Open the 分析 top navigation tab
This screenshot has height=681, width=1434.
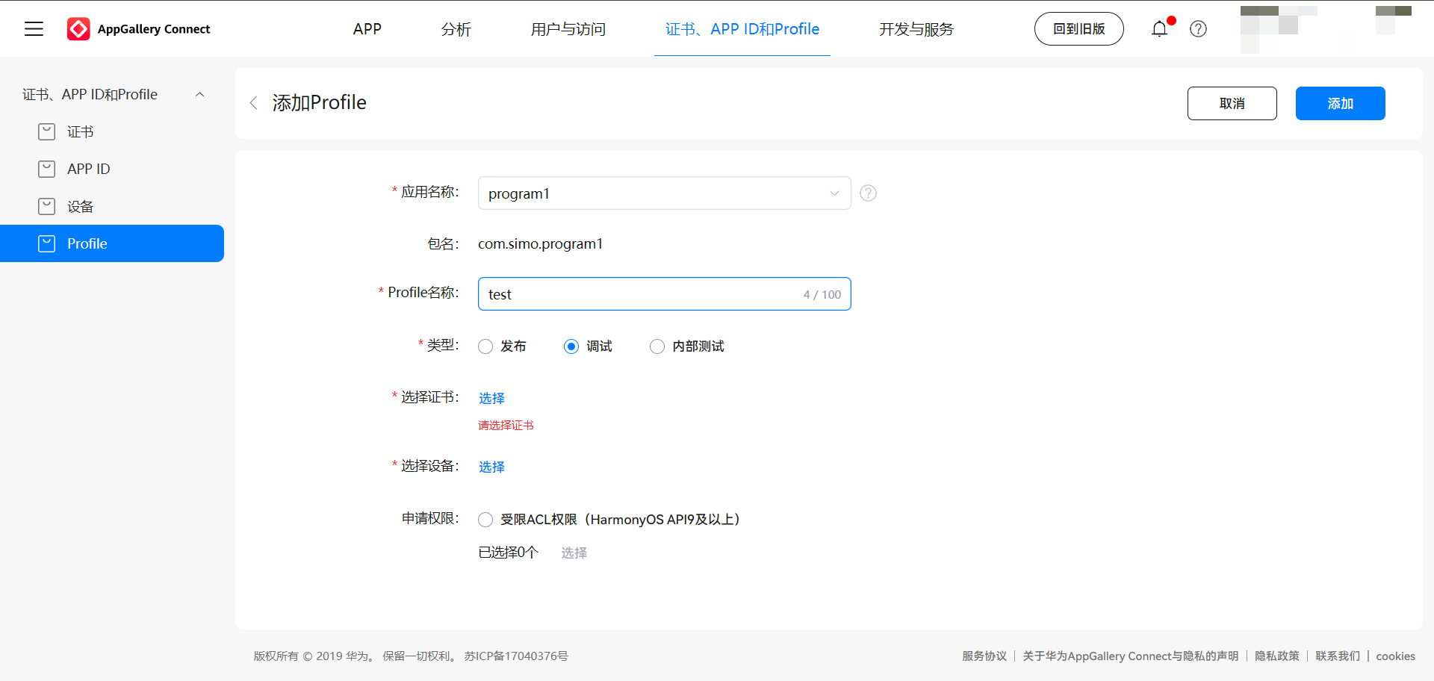pos(456,29)
